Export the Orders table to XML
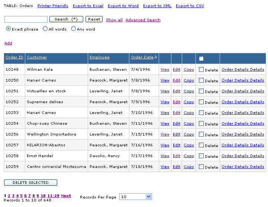The image size is (268, 207). pos(157,6)
